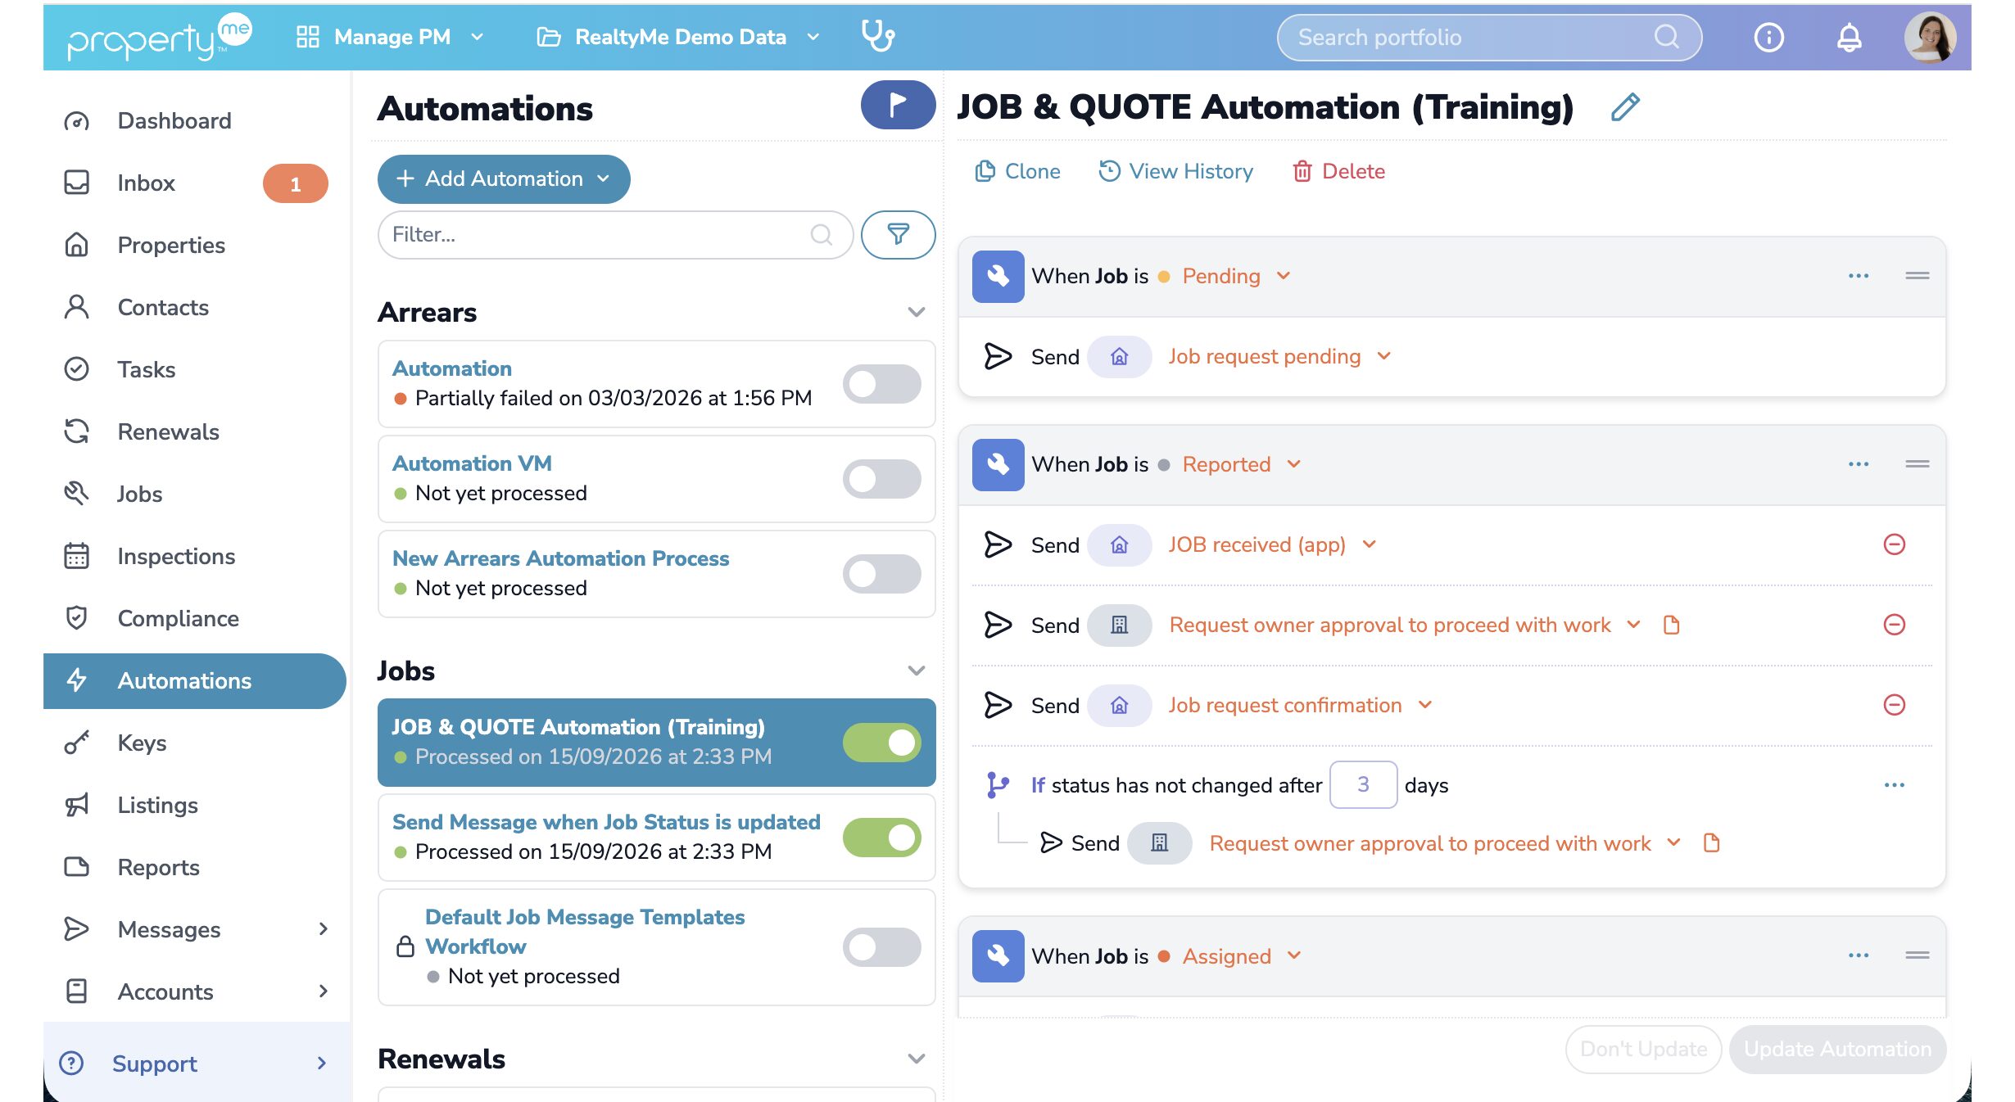Screen dimensions: 2015x1102
Task: Click the stethoscope health-check icon
Action: point(878,37)
